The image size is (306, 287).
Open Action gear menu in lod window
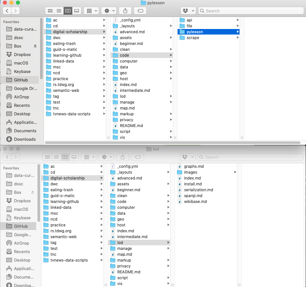pyautogui.click(x=106, y=157)
